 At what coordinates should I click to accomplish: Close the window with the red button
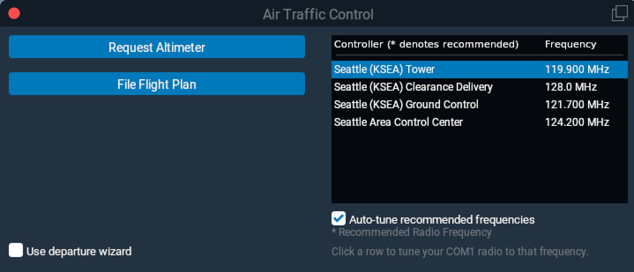(14, 14)
